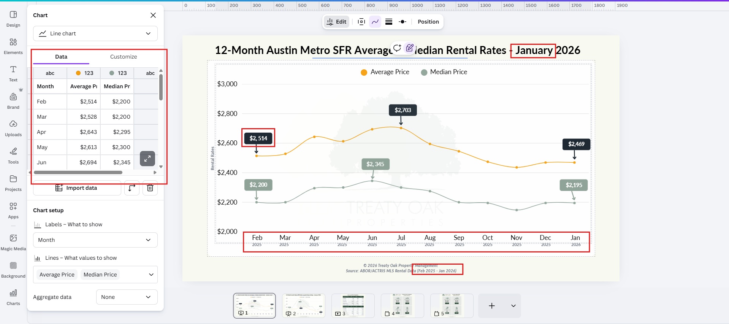The width and height of the screenshot is (729, 324).
Task: Click the chart title text
Action: 398,50
